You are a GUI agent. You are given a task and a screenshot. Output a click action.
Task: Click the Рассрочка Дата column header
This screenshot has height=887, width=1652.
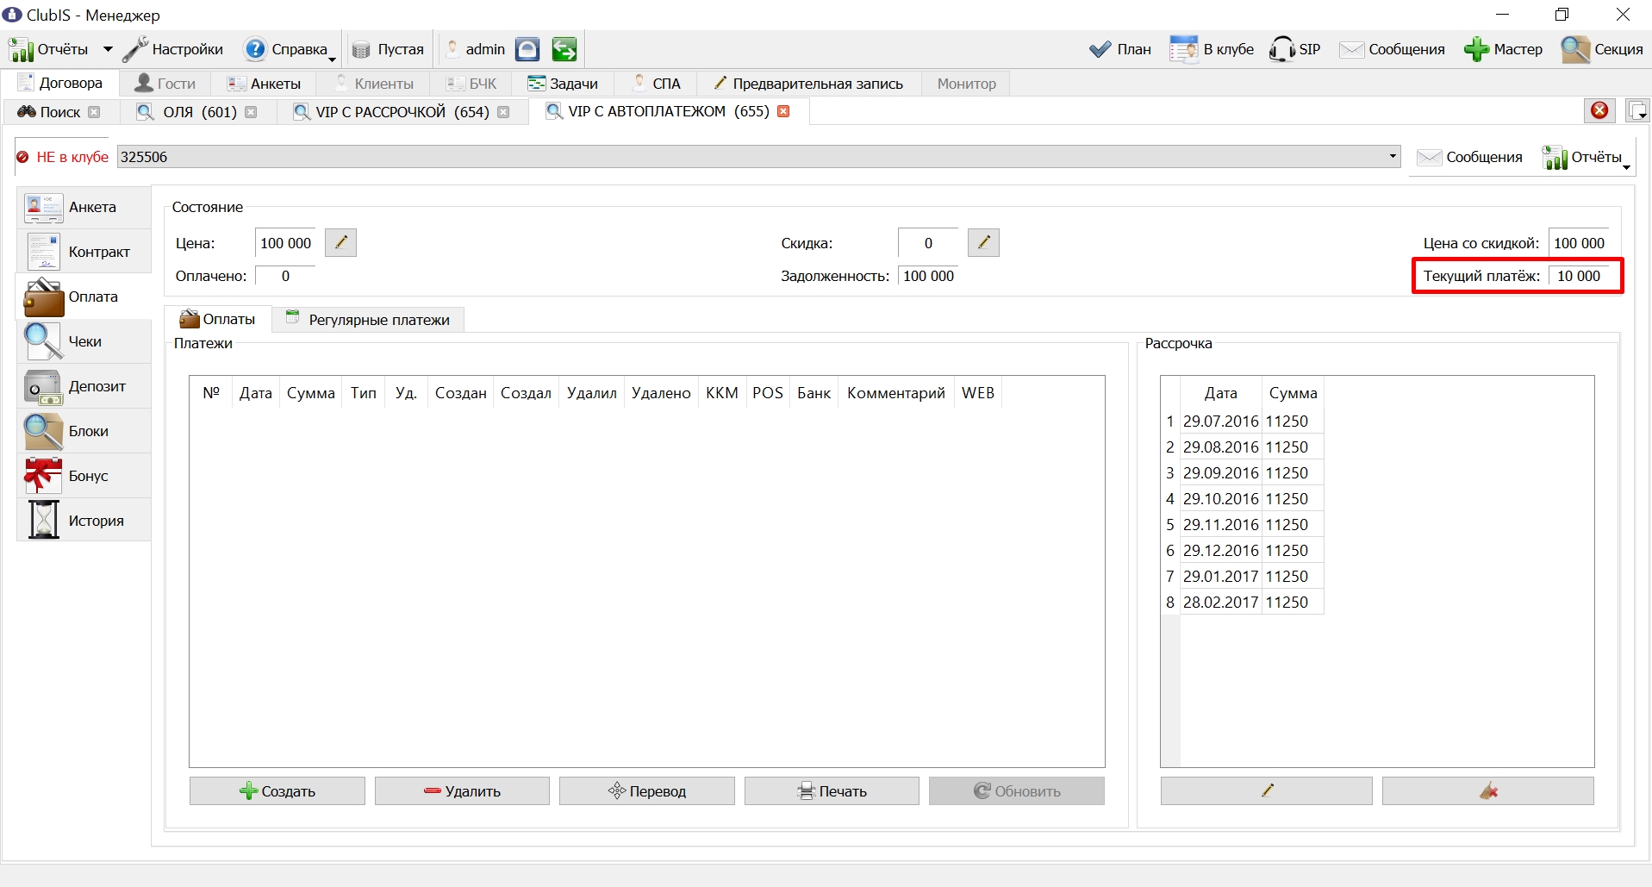pos(1220,393)
